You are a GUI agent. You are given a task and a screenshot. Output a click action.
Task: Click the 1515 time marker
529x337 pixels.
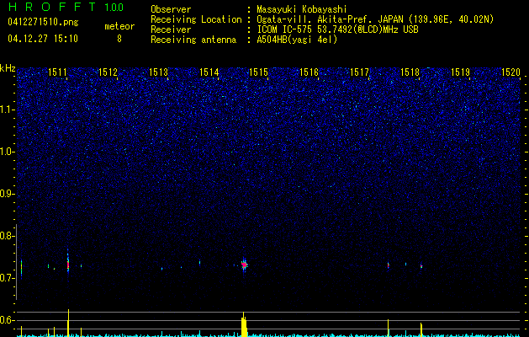[x=258, y=73]
